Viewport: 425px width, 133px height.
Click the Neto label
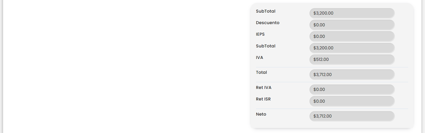tap(261, 114)
